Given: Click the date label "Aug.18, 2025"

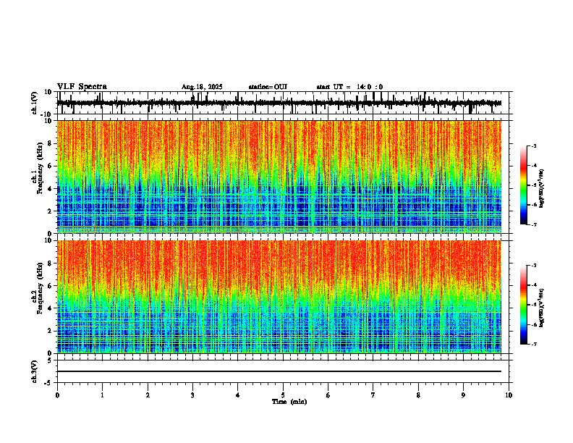Looking at the screenshot, I should [202, 87].
